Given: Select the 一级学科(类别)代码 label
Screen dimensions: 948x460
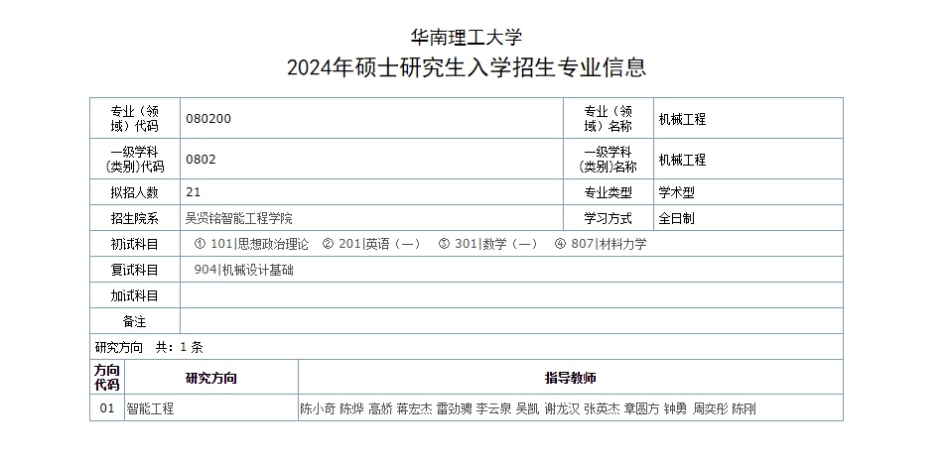Looking at the screenshot, I should [135, 159].
